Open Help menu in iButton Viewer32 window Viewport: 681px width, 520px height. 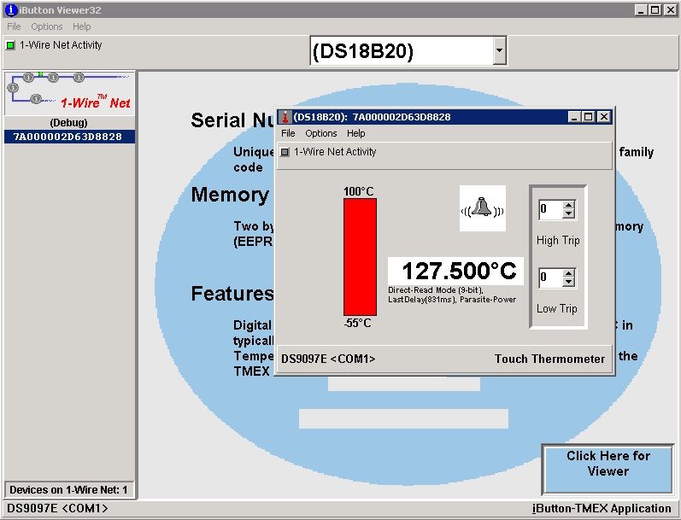click(x=82, y=26)
